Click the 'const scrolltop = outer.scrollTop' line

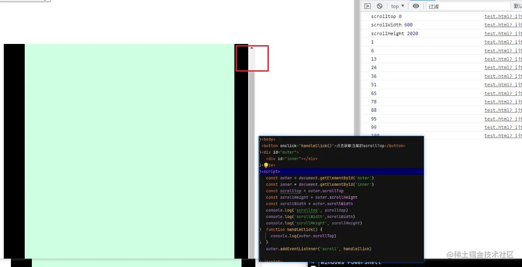(x=305, y=191)
